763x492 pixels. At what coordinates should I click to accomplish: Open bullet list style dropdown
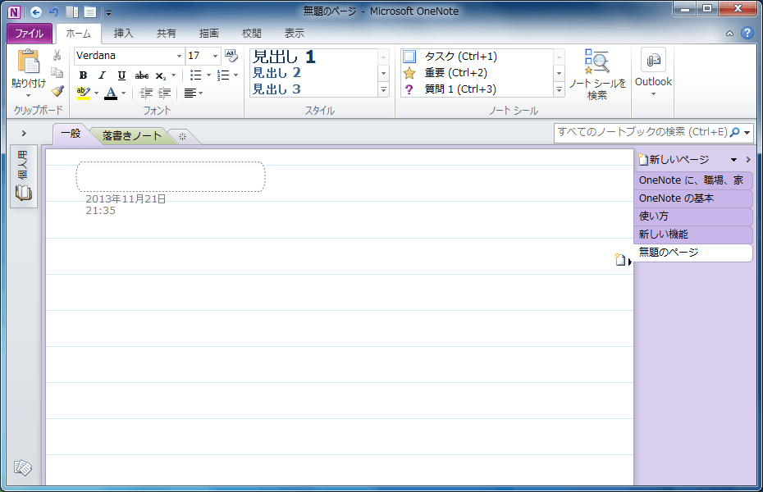click(208, 75)
